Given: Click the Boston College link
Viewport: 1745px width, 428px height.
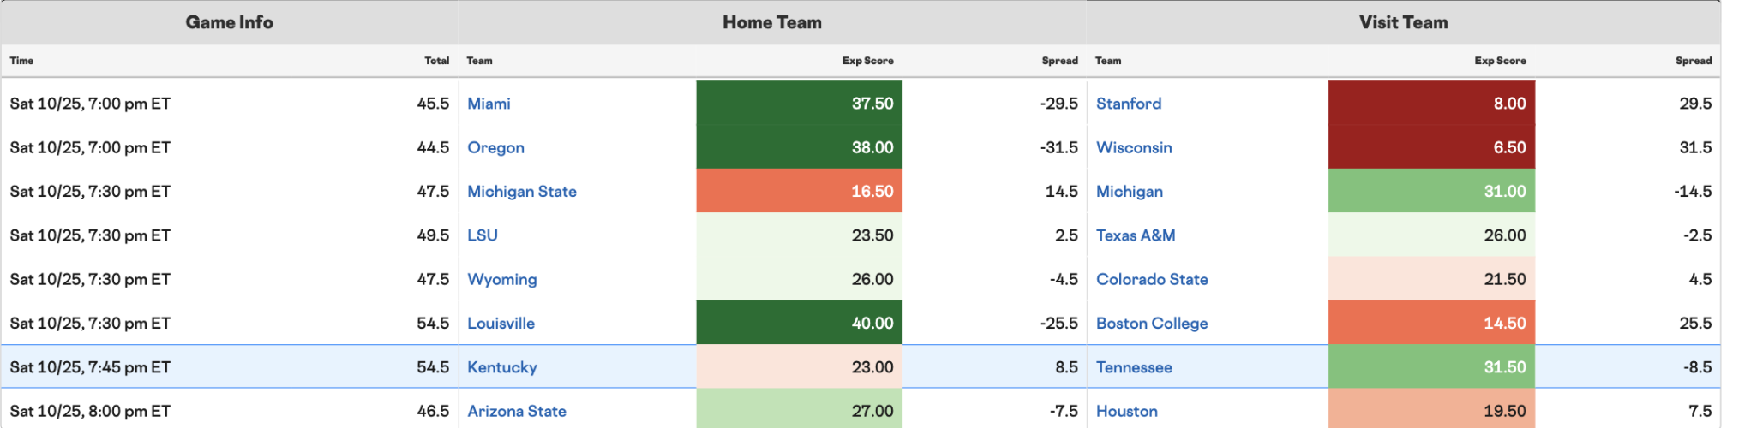Looking at the screenshot, I should (1152, 324).
